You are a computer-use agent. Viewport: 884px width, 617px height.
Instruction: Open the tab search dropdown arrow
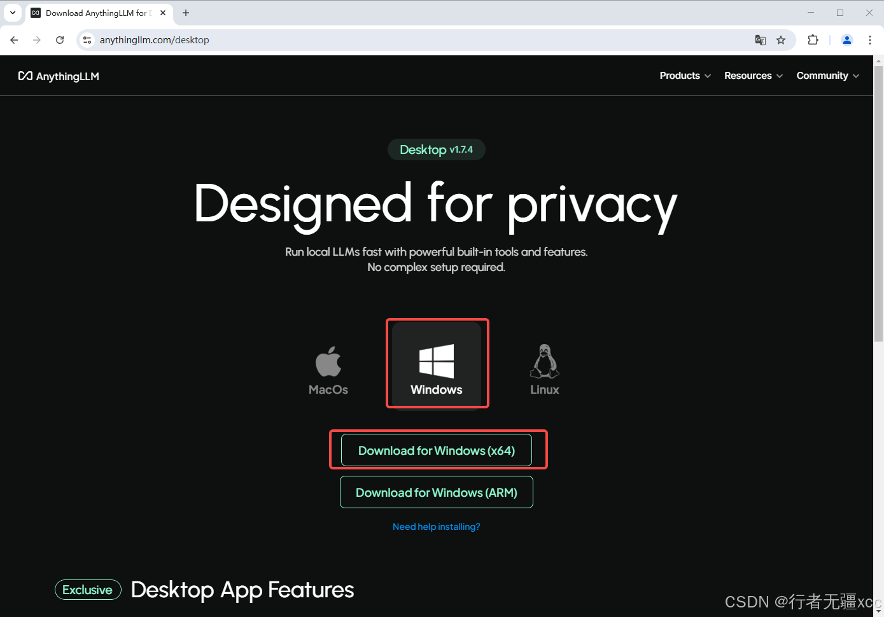[x=13, y=13]
